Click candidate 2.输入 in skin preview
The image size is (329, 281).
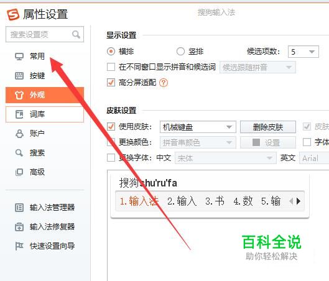182,201
